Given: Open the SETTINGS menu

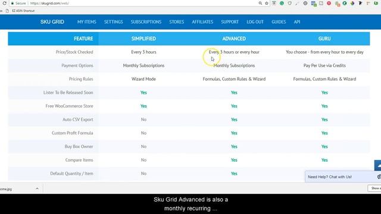Looking at the screenshot, I should point(114,22).
